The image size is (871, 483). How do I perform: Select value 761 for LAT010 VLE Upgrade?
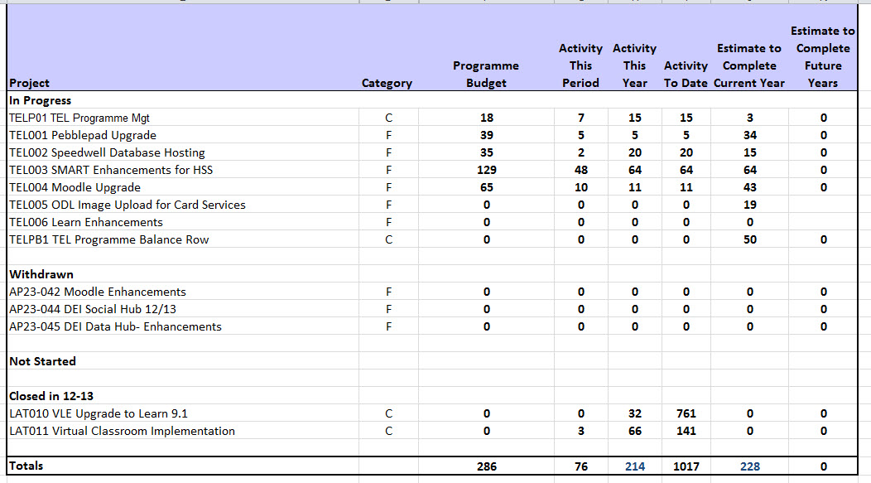tap(686, 413)
